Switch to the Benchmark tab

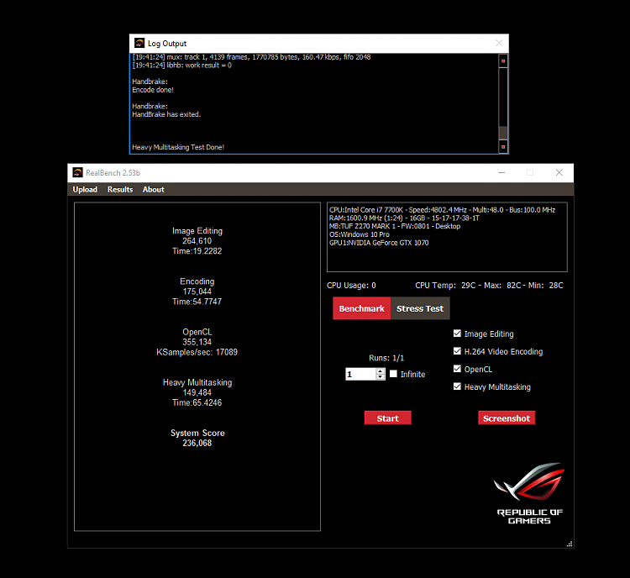pos(361,308)
